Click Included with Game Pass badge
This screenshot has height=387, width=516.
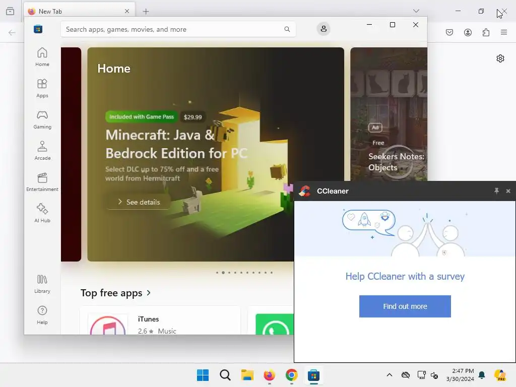tap(142, 117)
